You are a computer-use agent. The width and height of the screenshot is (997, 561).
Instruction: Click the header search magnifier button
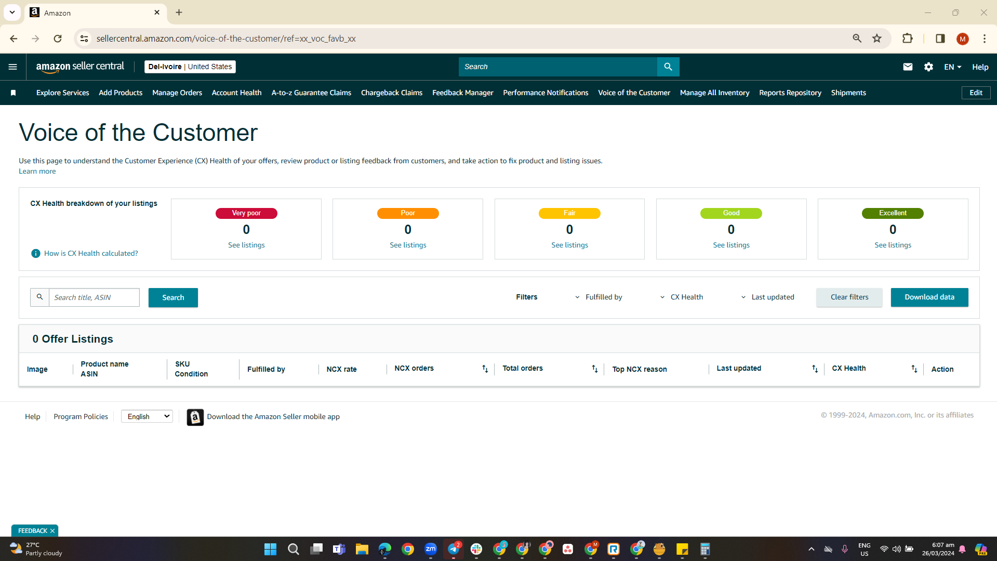668,67
